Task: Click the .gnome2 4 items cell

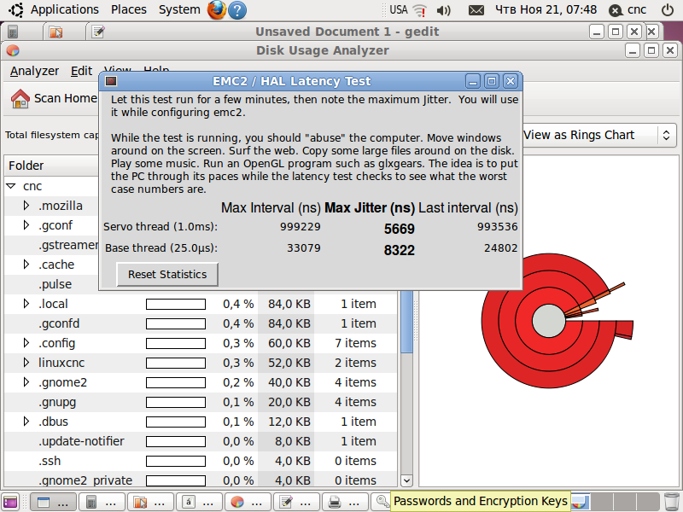Action: 355,382
